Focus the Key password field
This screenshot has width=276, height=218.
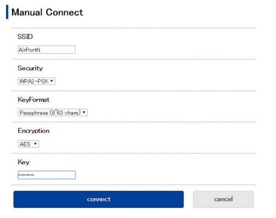[47, 175]
